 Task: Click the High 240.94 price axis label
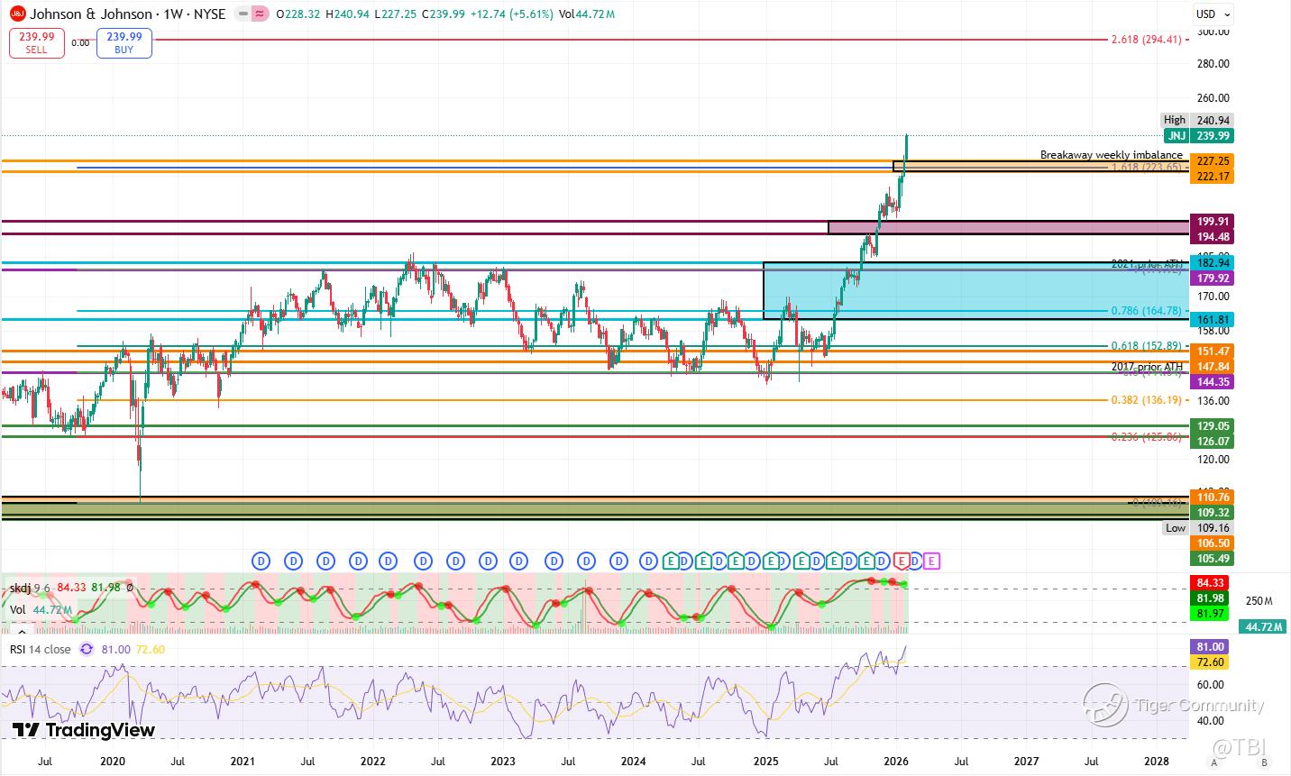point(1197,120)
